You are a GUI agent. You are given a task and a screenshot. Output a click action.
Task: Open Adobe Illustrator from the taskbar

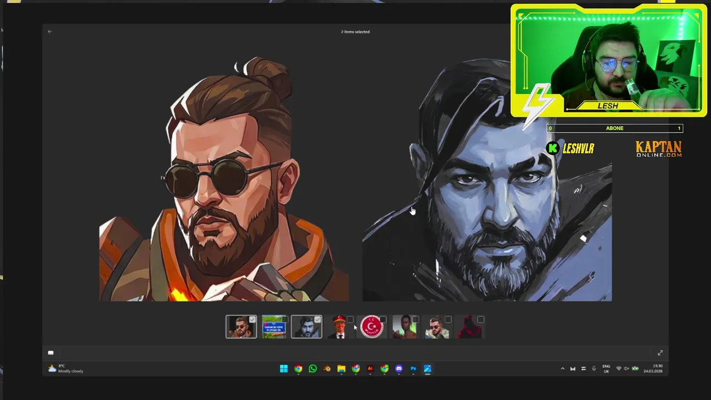(x=370, y=368)
